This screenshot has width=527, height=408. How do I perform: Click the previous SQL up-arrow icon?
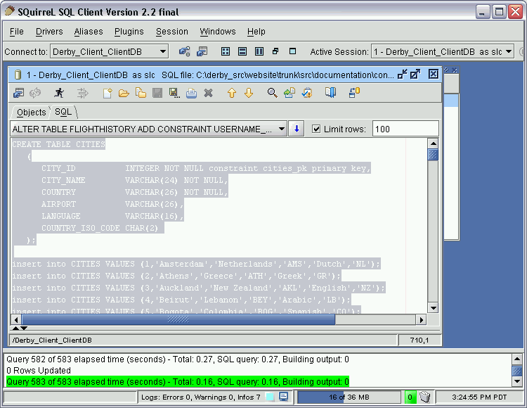click(231, 93)
